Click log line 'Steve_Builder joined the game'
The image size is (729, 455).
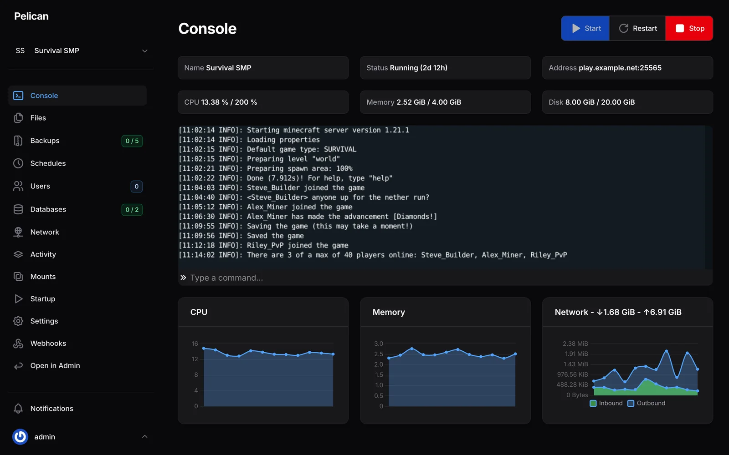[272, 187]
